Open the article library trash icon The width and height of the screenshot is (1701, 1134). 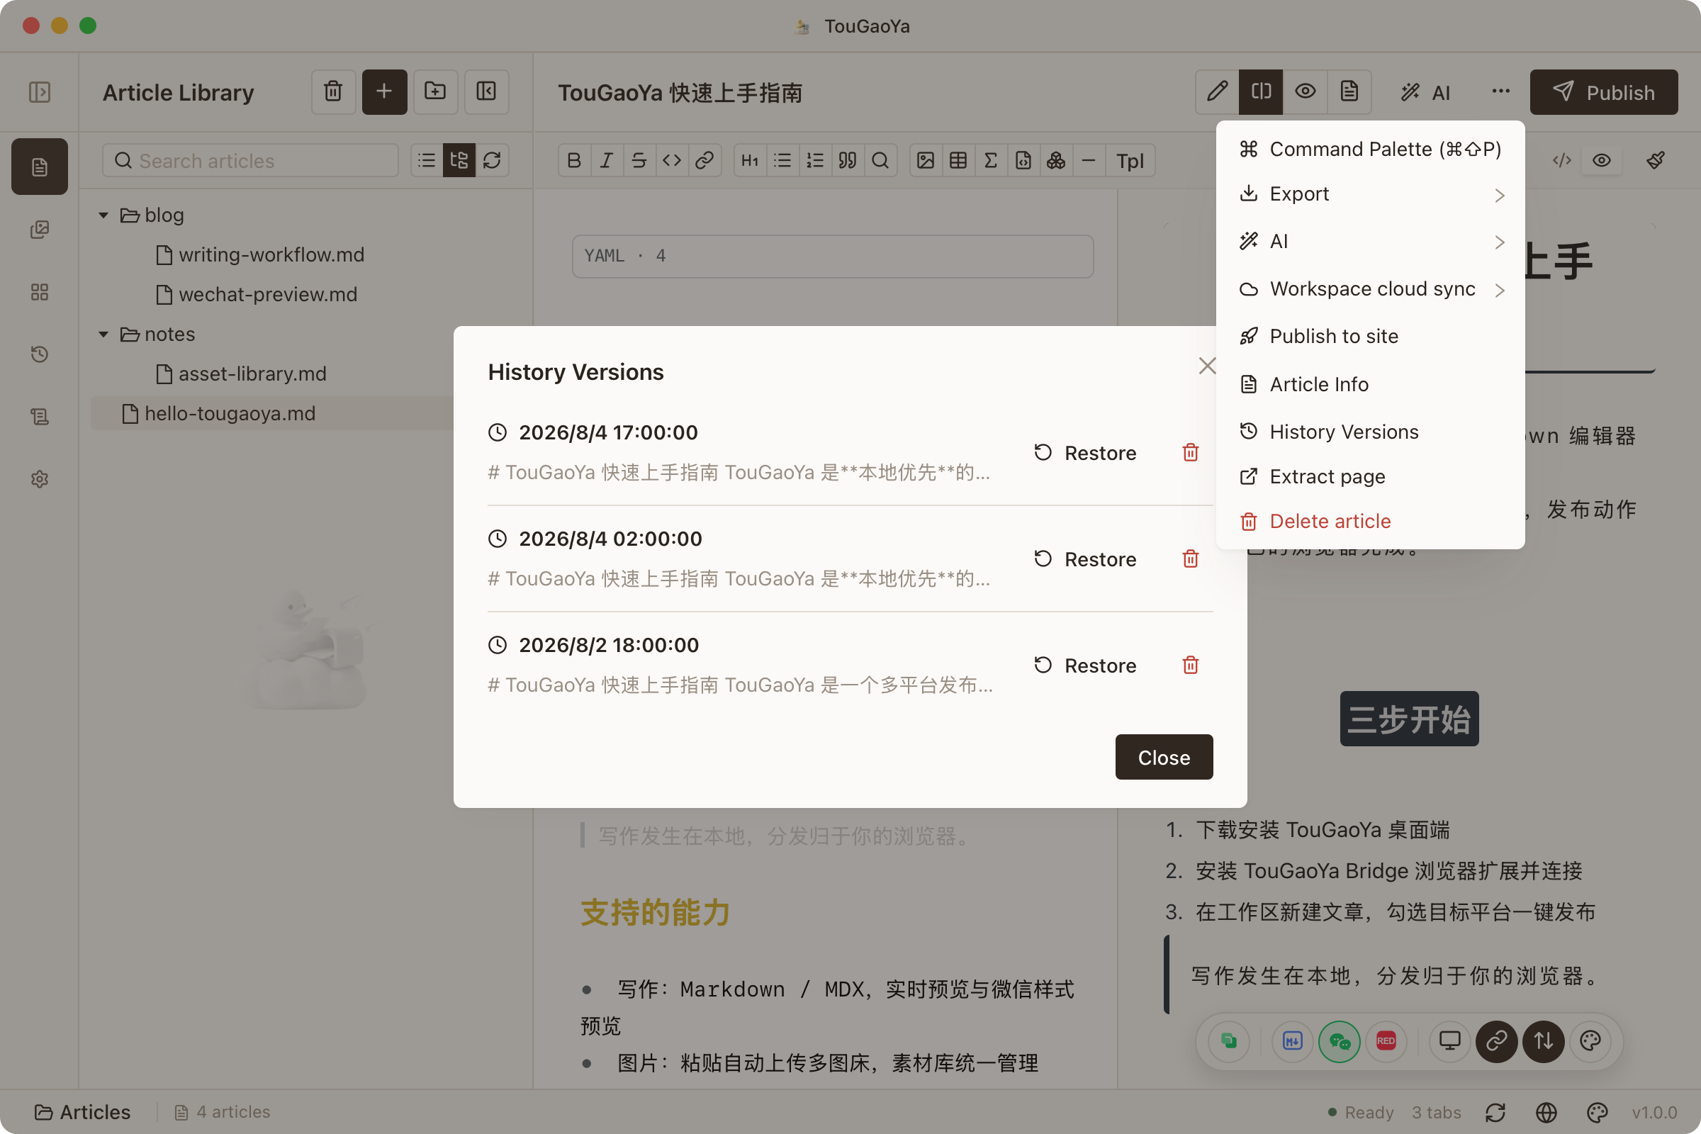(x=332, y=92)
